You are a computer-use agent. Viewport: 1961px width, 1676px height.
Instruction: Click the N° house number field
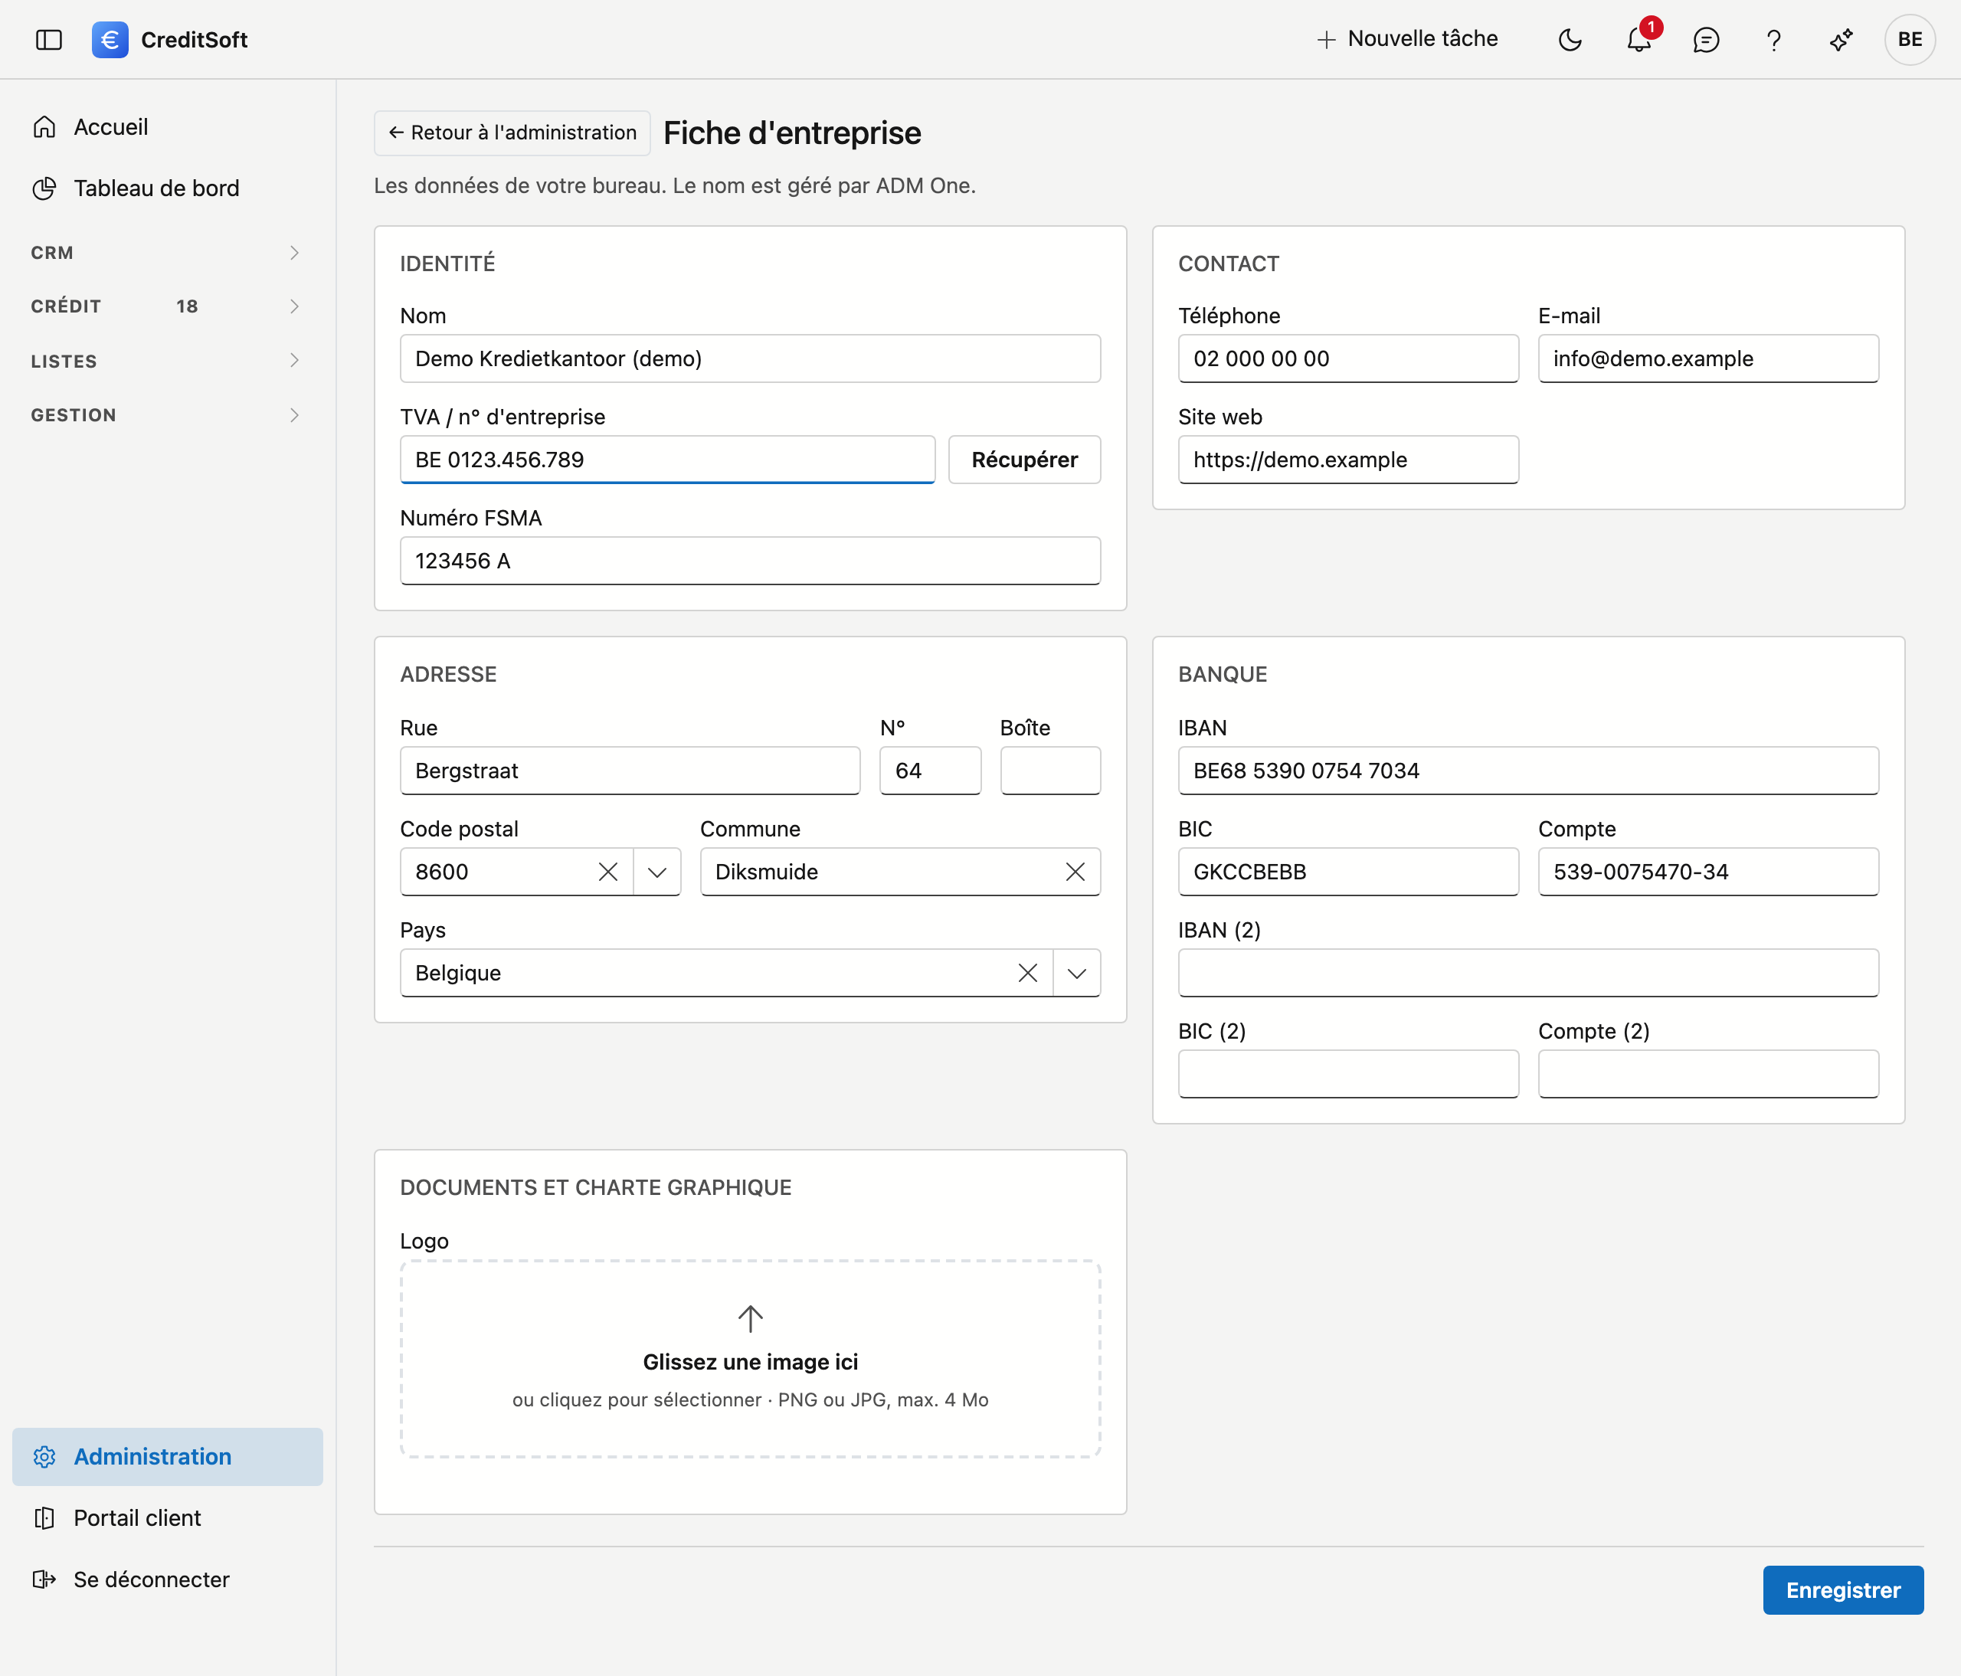tap(931, 771)
